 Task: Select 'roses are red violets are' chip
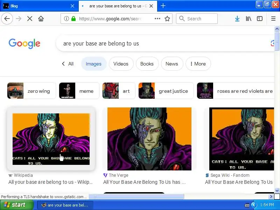236,91
